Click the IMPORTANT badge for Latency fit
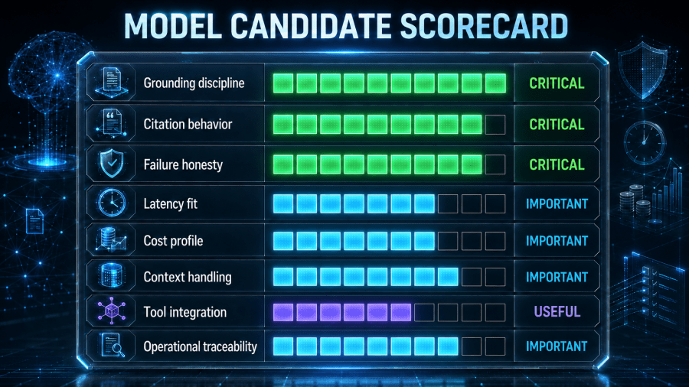Screen dimensions: 689x387 point(557,204)
